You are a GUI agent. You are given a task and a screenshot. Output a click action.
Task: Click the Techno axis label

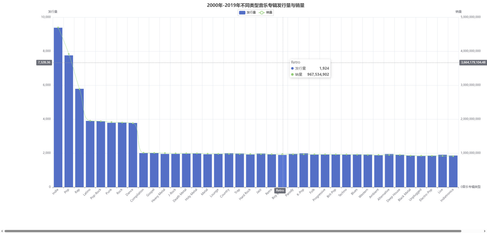(342, 192)
